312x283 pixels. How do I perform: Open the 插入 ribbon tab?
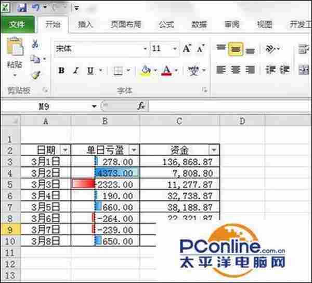click(85, 24)
